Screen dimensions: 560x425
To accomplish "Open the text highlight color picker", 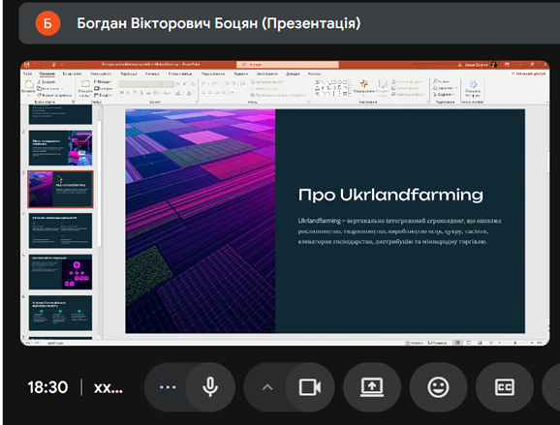I will pos(179,93).
